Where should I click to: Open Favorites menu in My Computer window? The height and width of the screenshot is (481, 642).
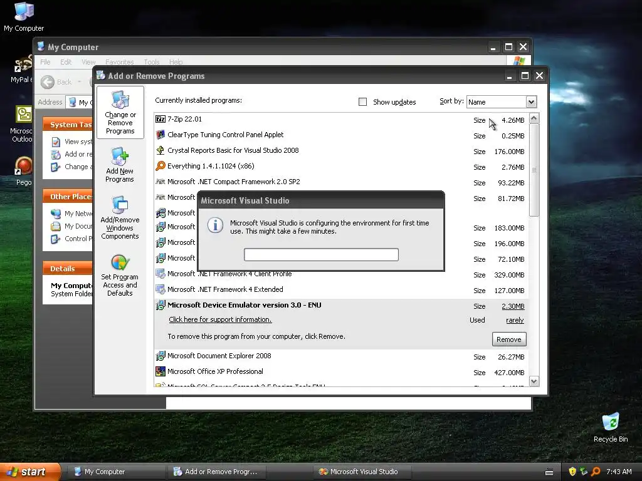[119, 62]
